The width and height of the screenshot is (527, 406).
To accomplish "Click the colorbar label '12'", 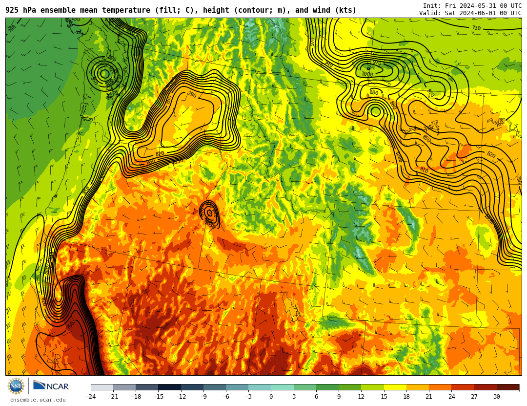I will tap(361, 397).
